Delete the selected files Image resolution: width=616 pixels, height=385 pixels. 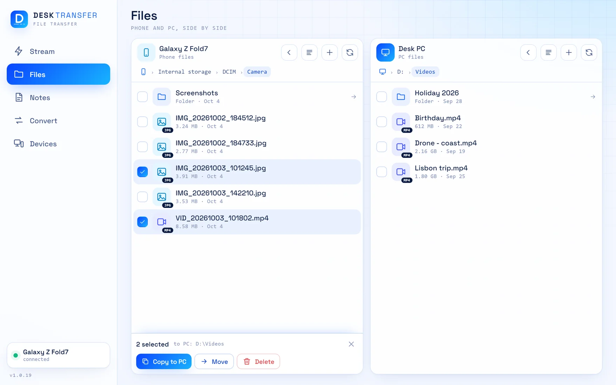tap(258, 362)
